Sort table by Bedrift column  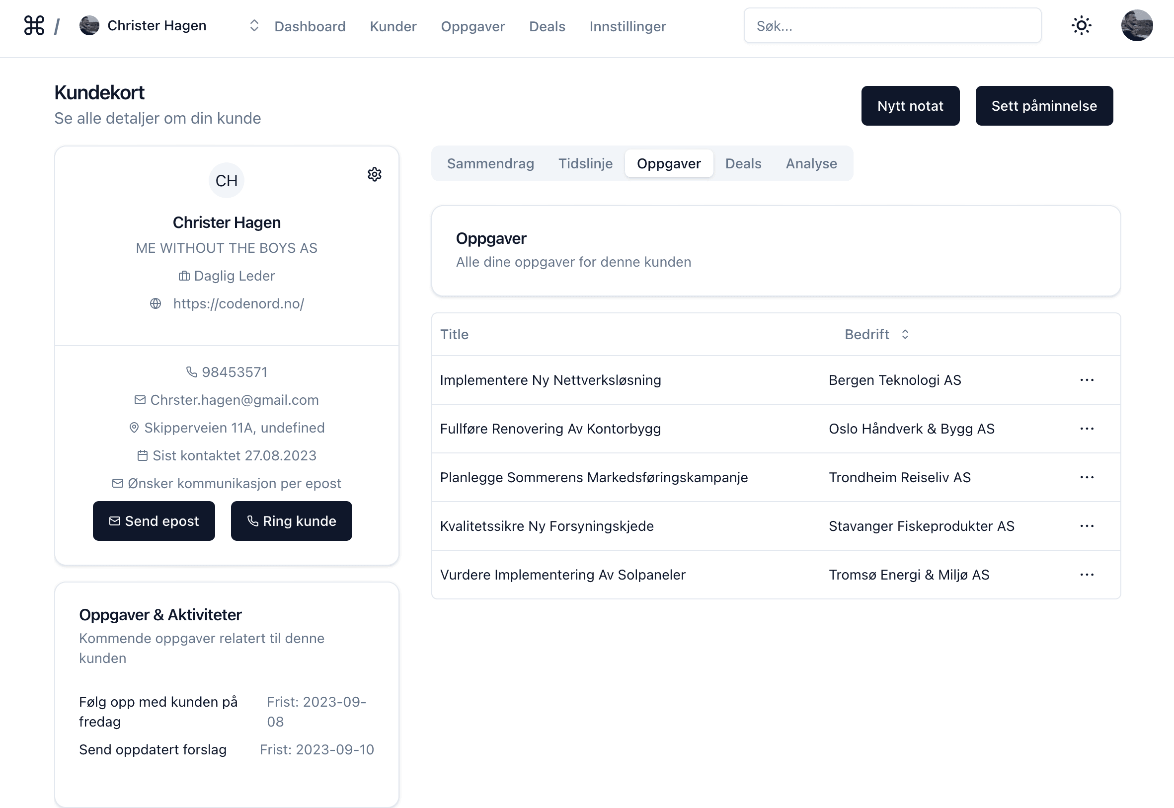click(x=877, y=335)
